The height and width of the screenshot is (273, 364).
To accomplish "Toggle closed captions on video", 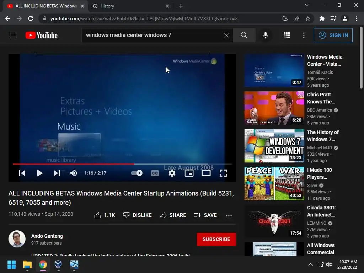I will point(155,173).
